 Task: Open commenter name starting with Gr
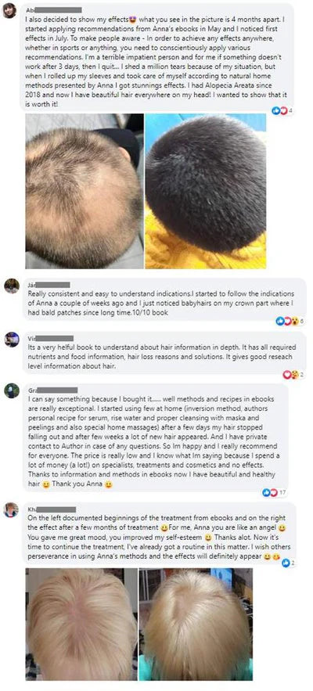point(52,390)
